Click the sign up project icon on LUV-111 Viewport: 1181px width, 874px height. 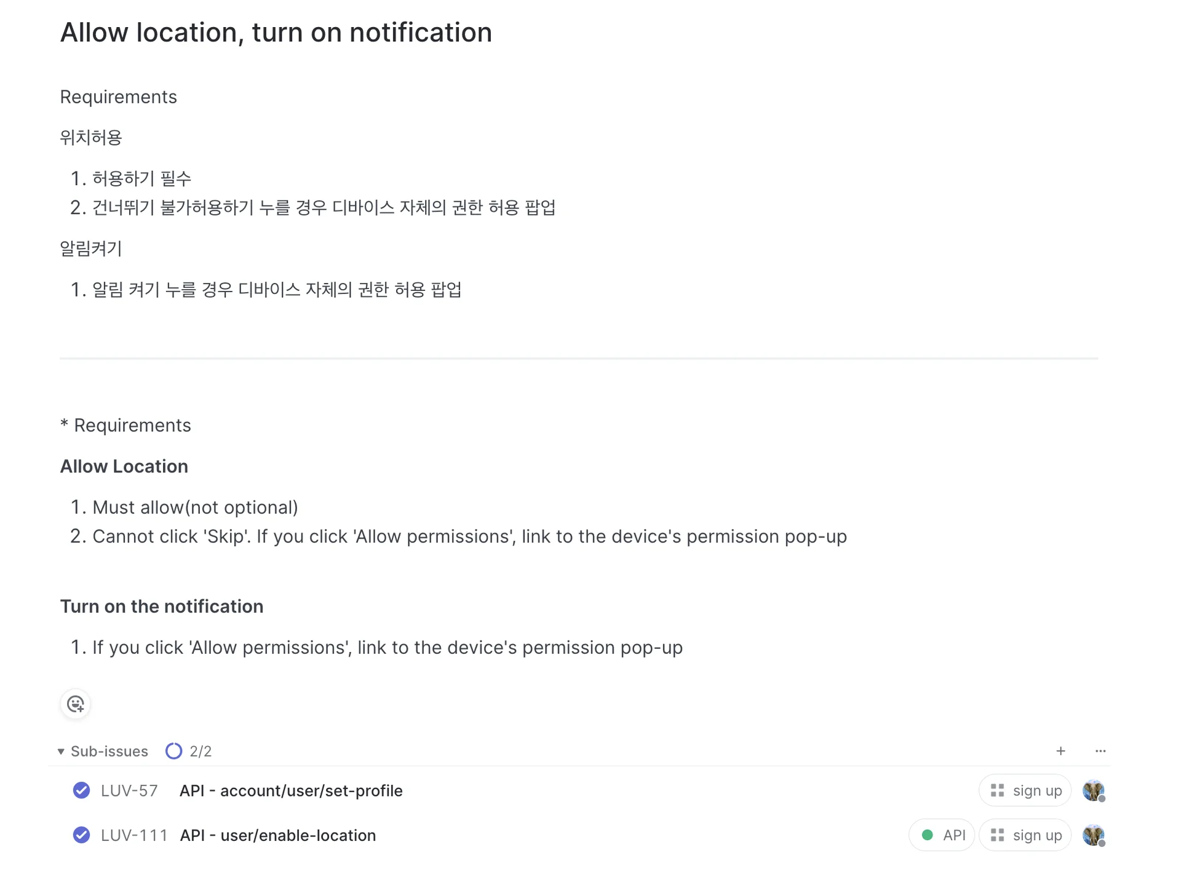(x=998, y=835)
